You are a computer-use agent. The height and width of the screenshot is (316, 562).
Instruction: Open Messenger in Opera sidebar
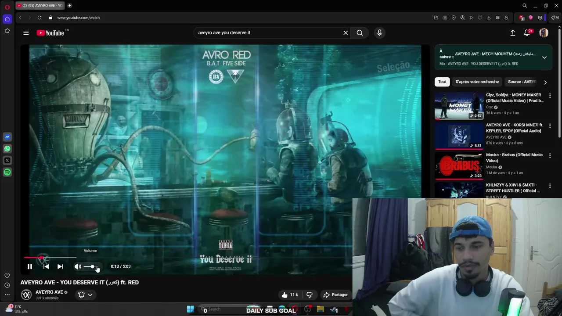click(x=7, y=137)
